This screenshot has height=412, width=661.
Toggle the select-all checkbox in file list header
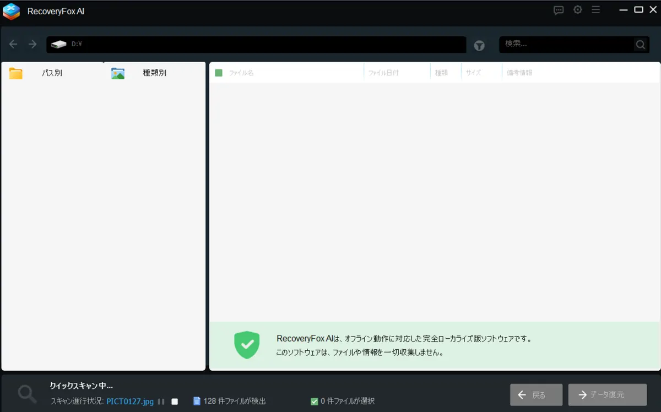pyautogui.click(x=219, y=73)
